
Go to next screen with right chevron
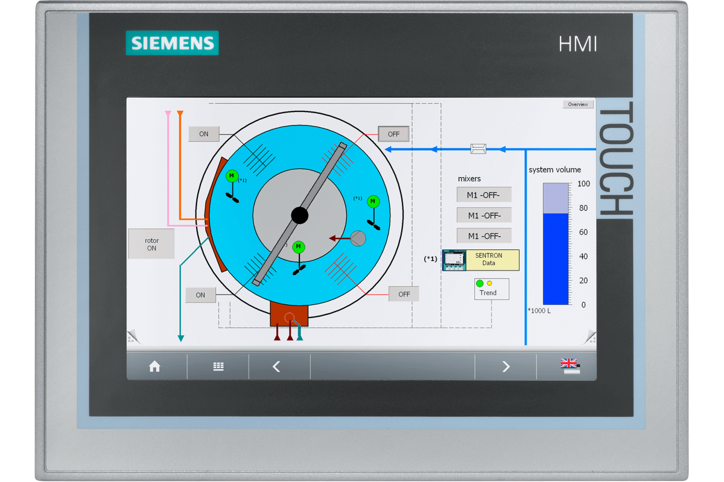506,366
